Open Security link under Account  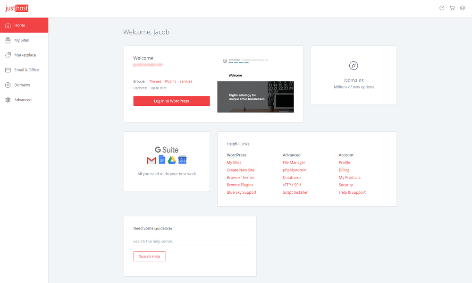[x=346, y=185]
